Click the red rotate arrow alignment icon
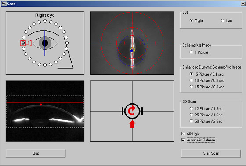Screen dimensions: 246x166 [132, 111]
